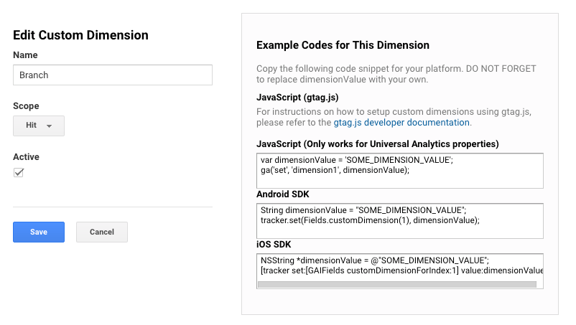Toggle the Active checkbox
Screen dimensions: 576x325
tap(19, 173)
